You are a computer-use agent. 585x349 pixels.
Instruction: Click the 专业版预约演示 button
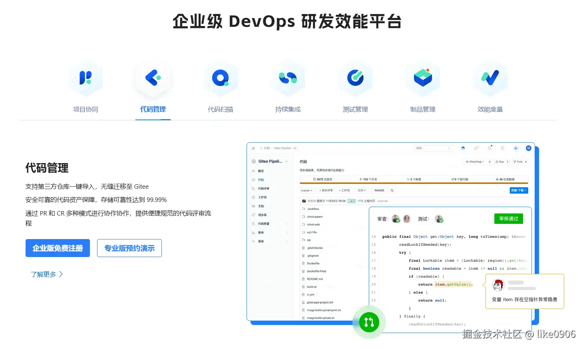coord(129,248)
